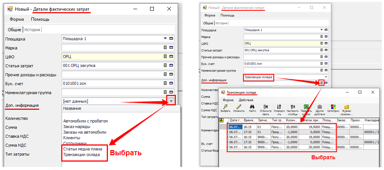
Task: Open Помощь menu in left window
Action: [x=40, y=19]
